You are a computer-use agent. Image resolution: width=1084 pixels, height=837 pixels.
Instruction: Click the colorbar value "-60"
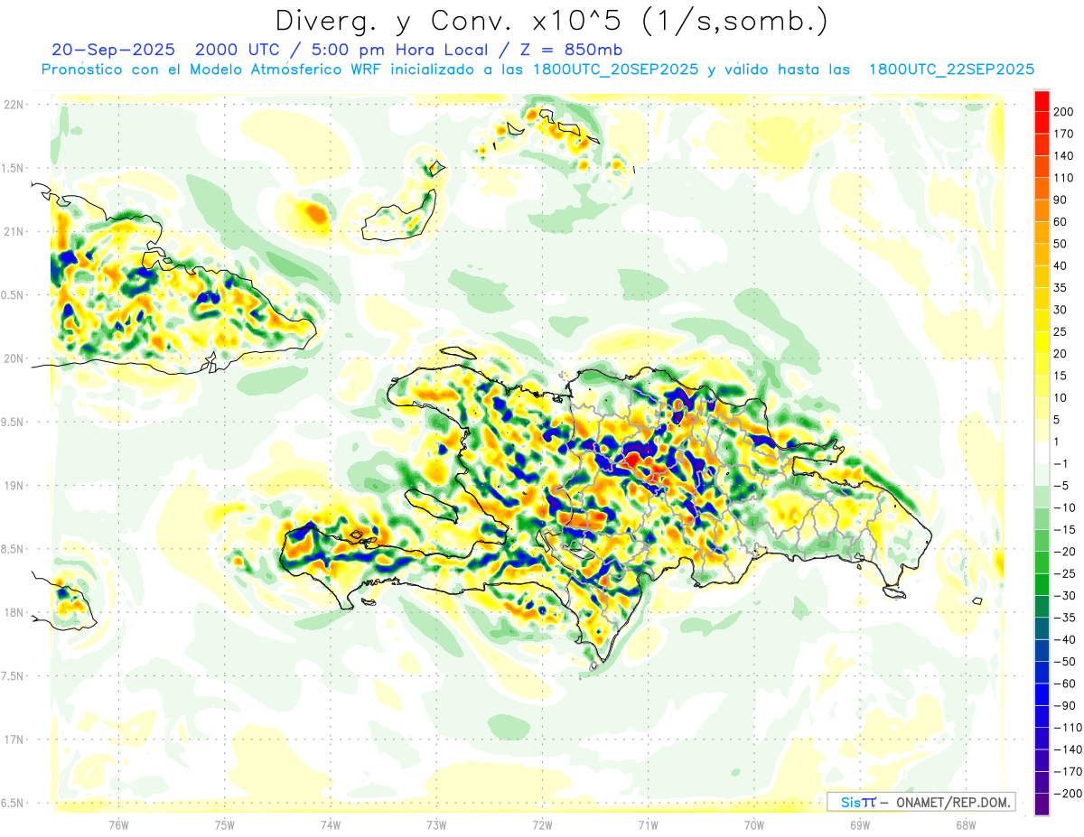point(1066,684)
